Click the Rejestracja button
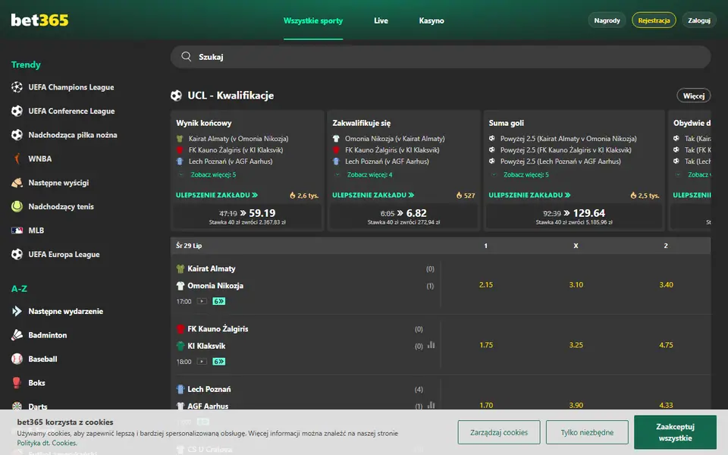This screenshot has width=728, height=455. point(654,20)
